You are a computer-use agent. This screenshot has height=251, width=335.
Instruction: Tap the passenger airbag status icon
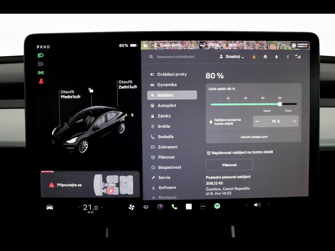click(x=300, y=45)
